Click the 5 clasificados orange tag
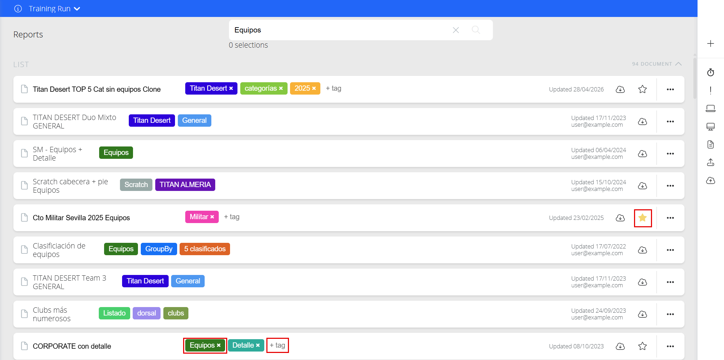 click(205, 249)
